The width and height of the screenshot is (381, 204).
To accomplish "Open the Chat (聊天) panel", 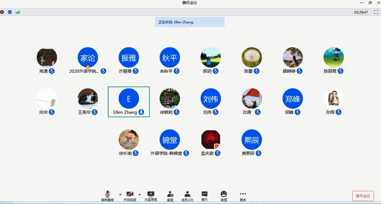I will click(204, 195).
